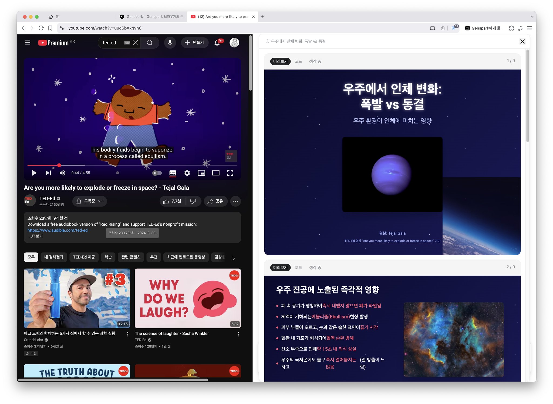The image size is (553, 404).
Task: Open browser extensions puzzle icon
Action: pos(511,28)
